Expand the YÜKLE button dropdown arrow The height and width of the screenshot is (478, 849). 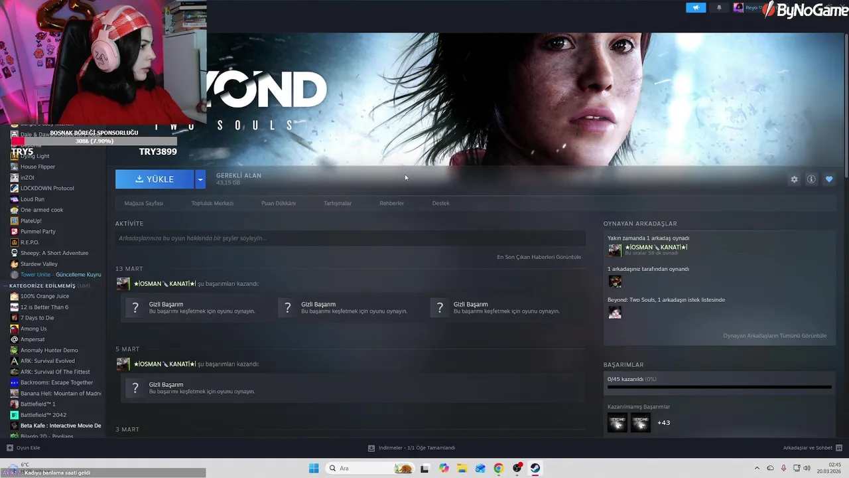click(200, 179)
